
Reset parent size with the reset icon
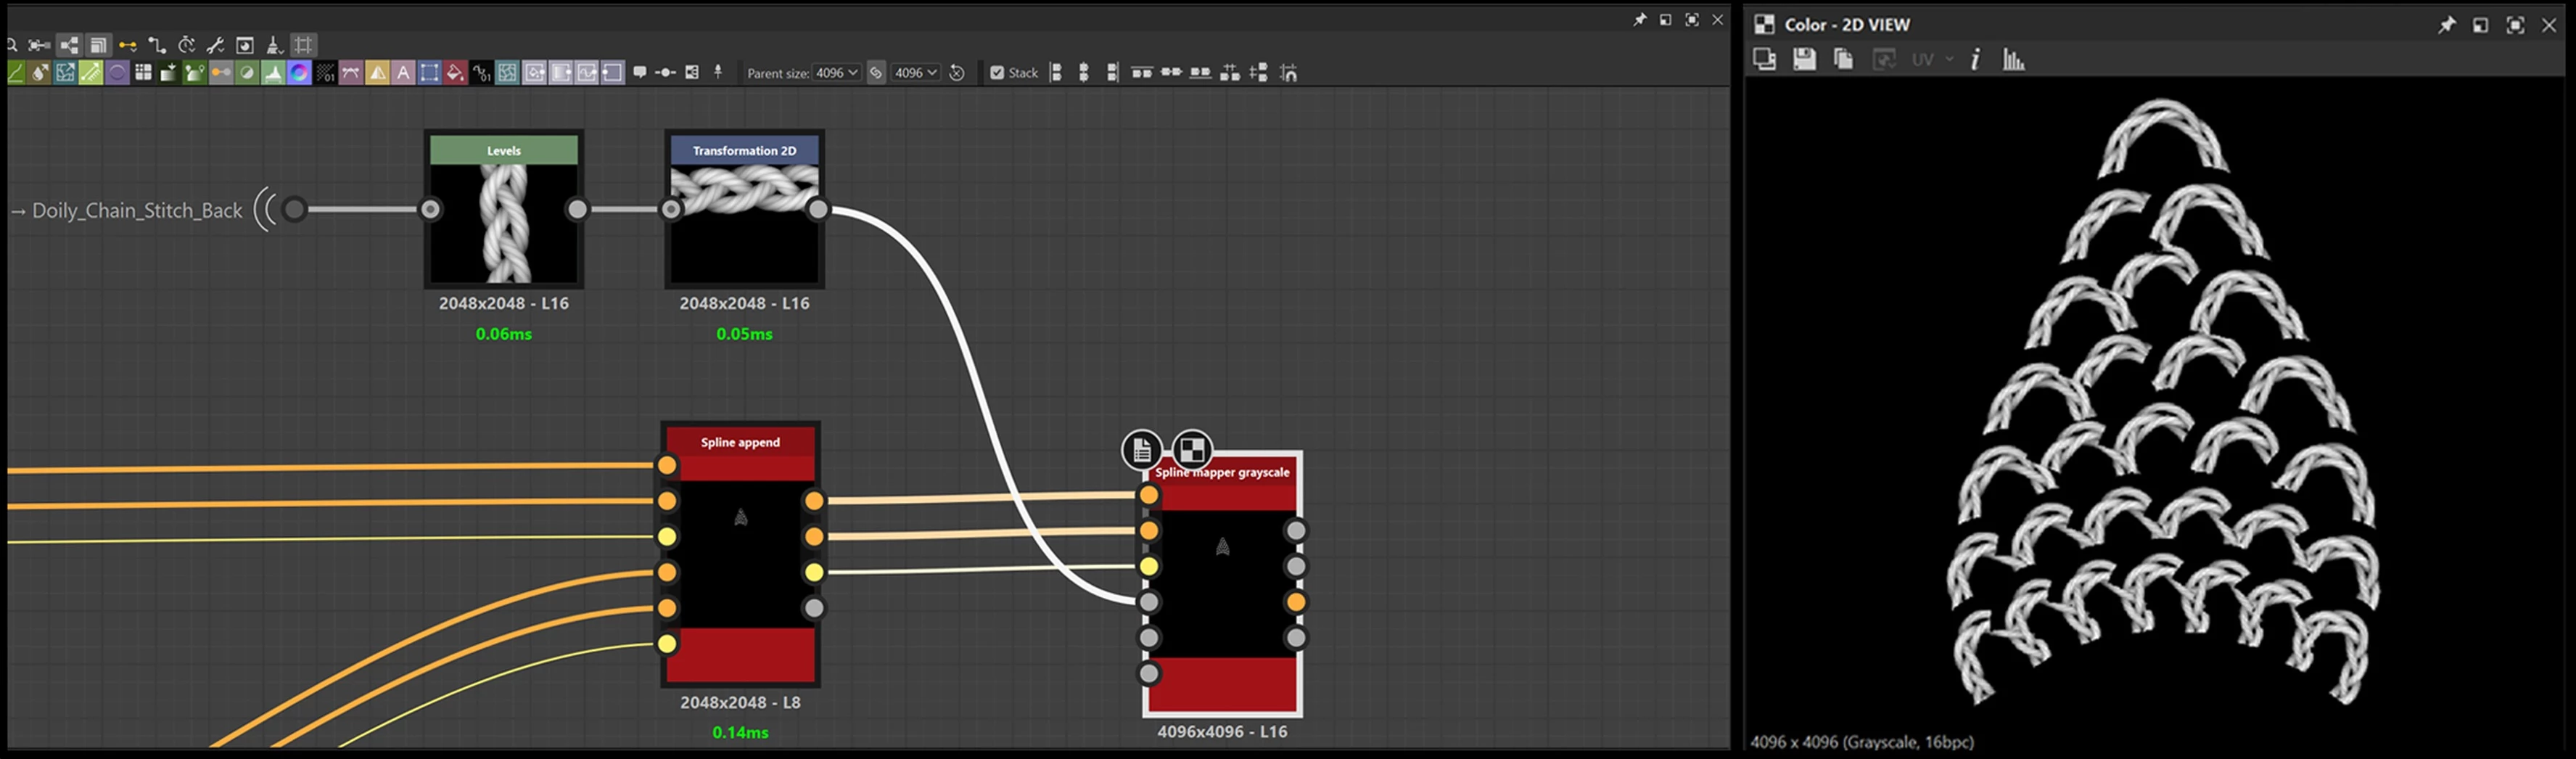pyautogui.click(x=957, y=73)
